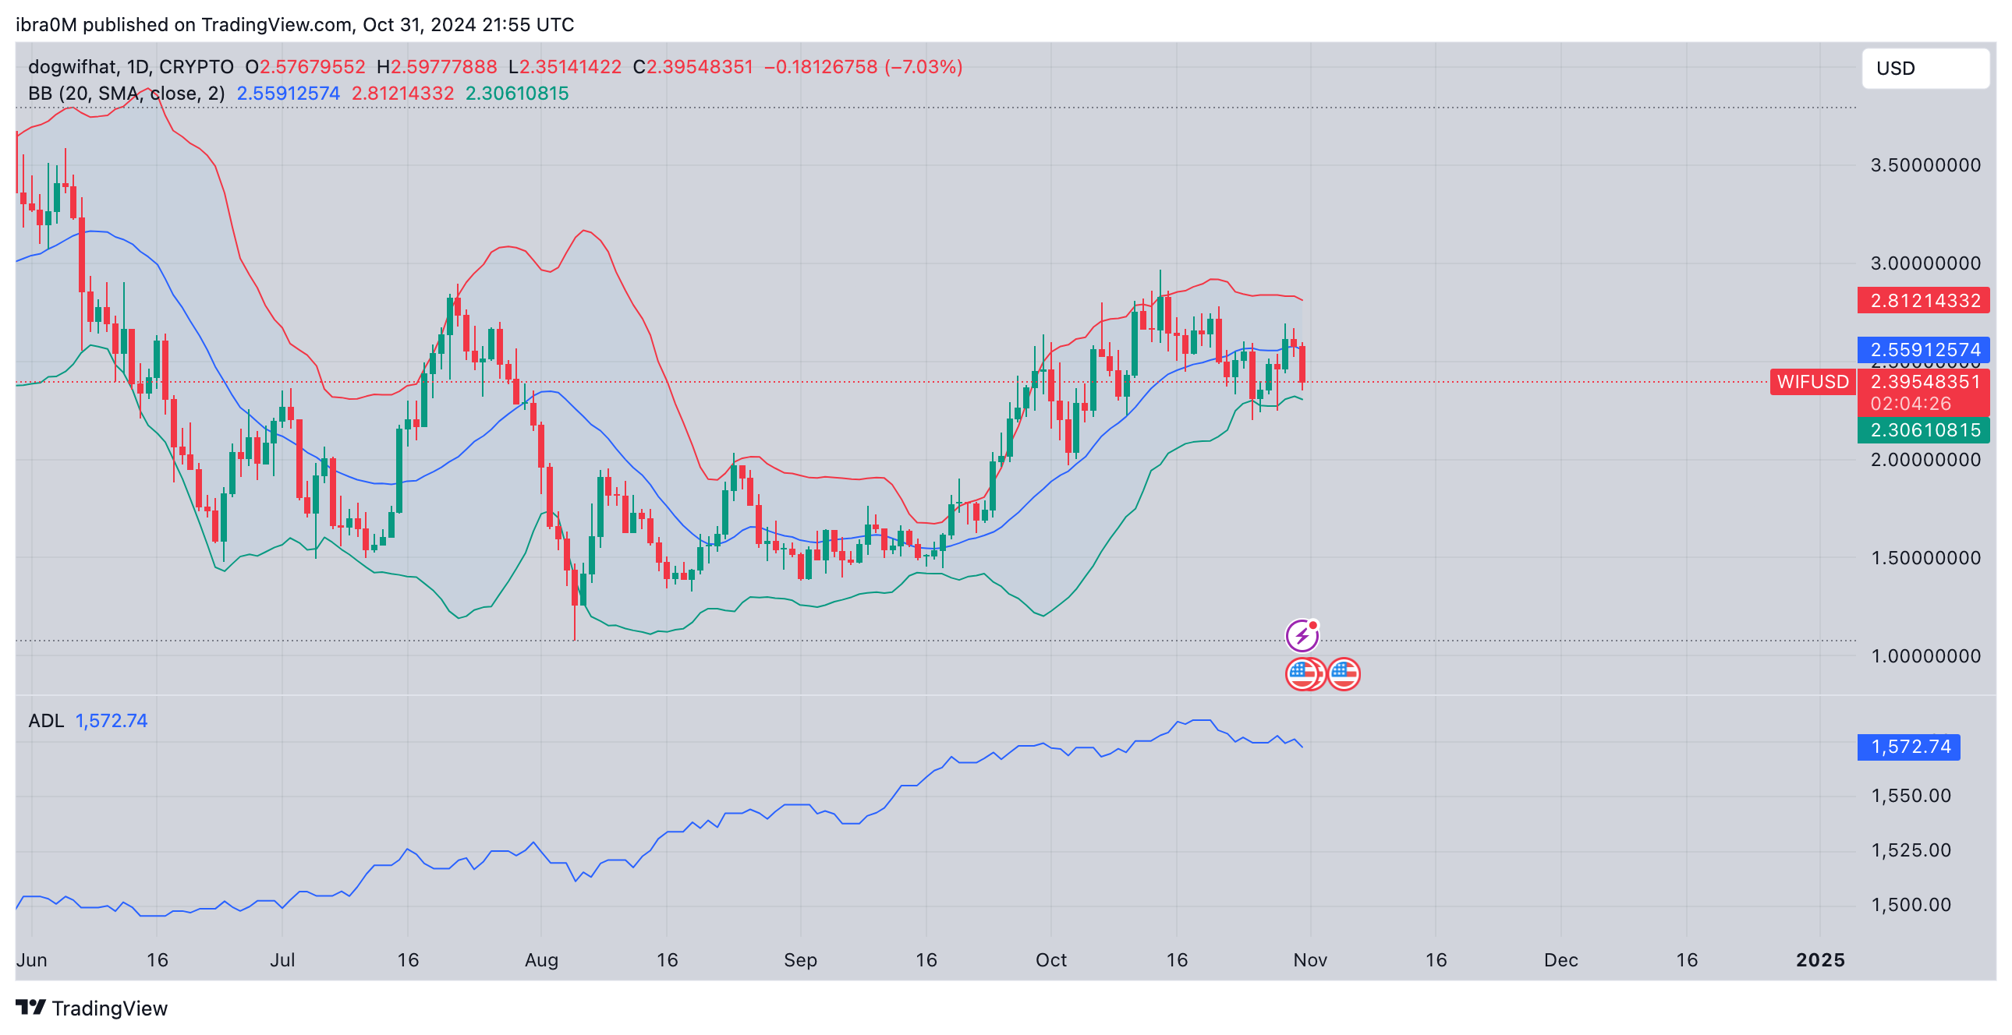Click the WIFUSD price label tag
The image size is (2012, 1035).
tap(1813, 382)
